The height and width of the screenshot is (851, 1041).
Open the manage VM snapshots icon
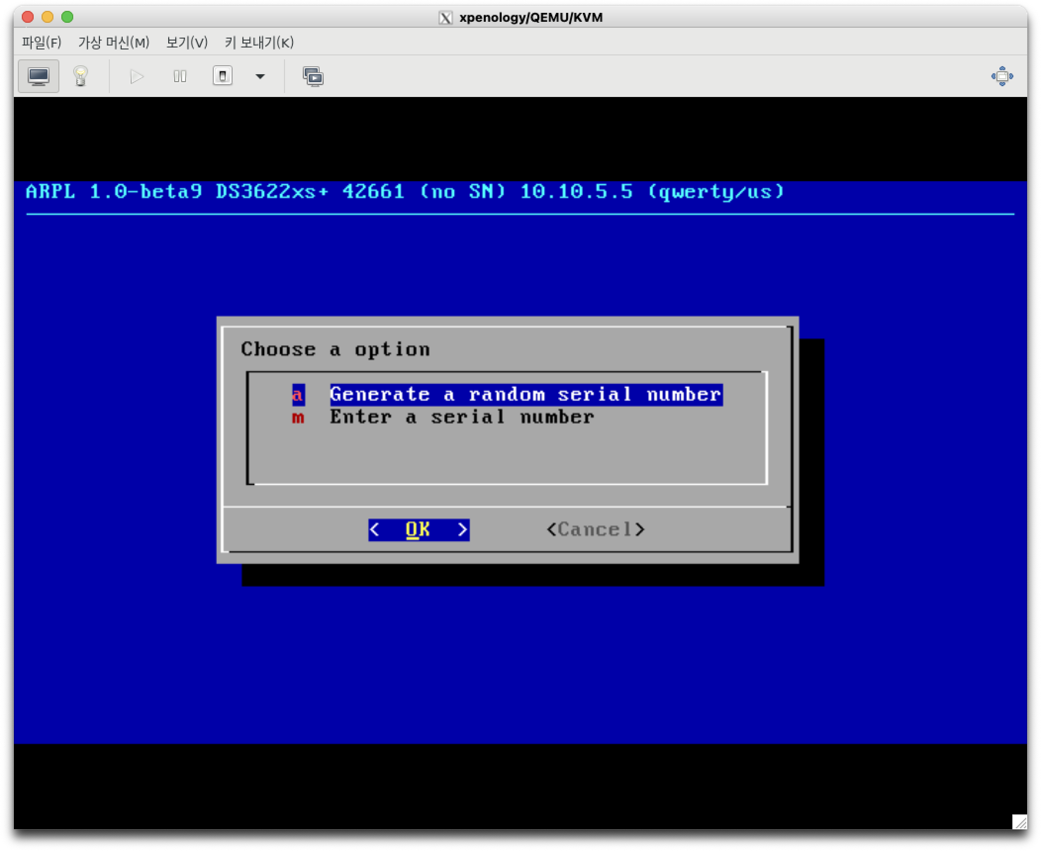point(313,77)
